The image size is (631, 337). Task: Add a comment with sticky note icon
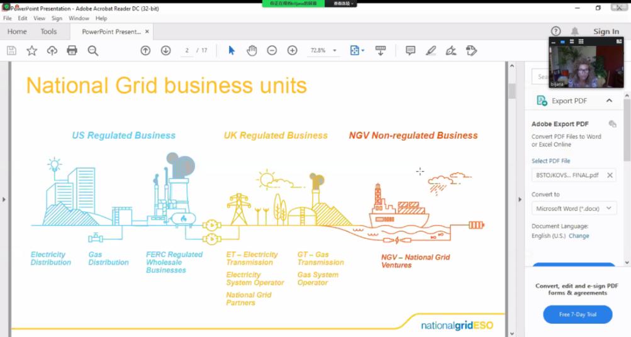(x=410, y=50)
